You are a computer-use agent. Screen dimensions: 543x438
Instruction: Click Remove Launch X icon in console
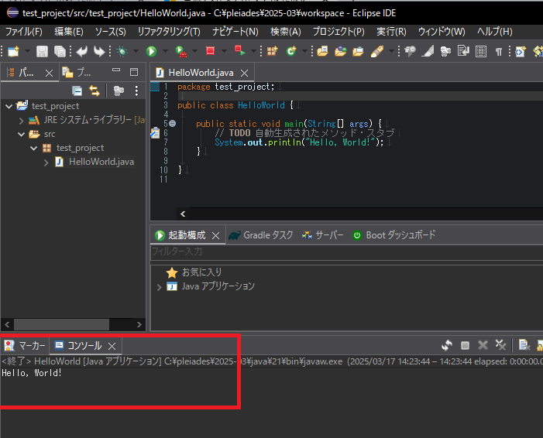pyautogui.click(x=483, y=345)
